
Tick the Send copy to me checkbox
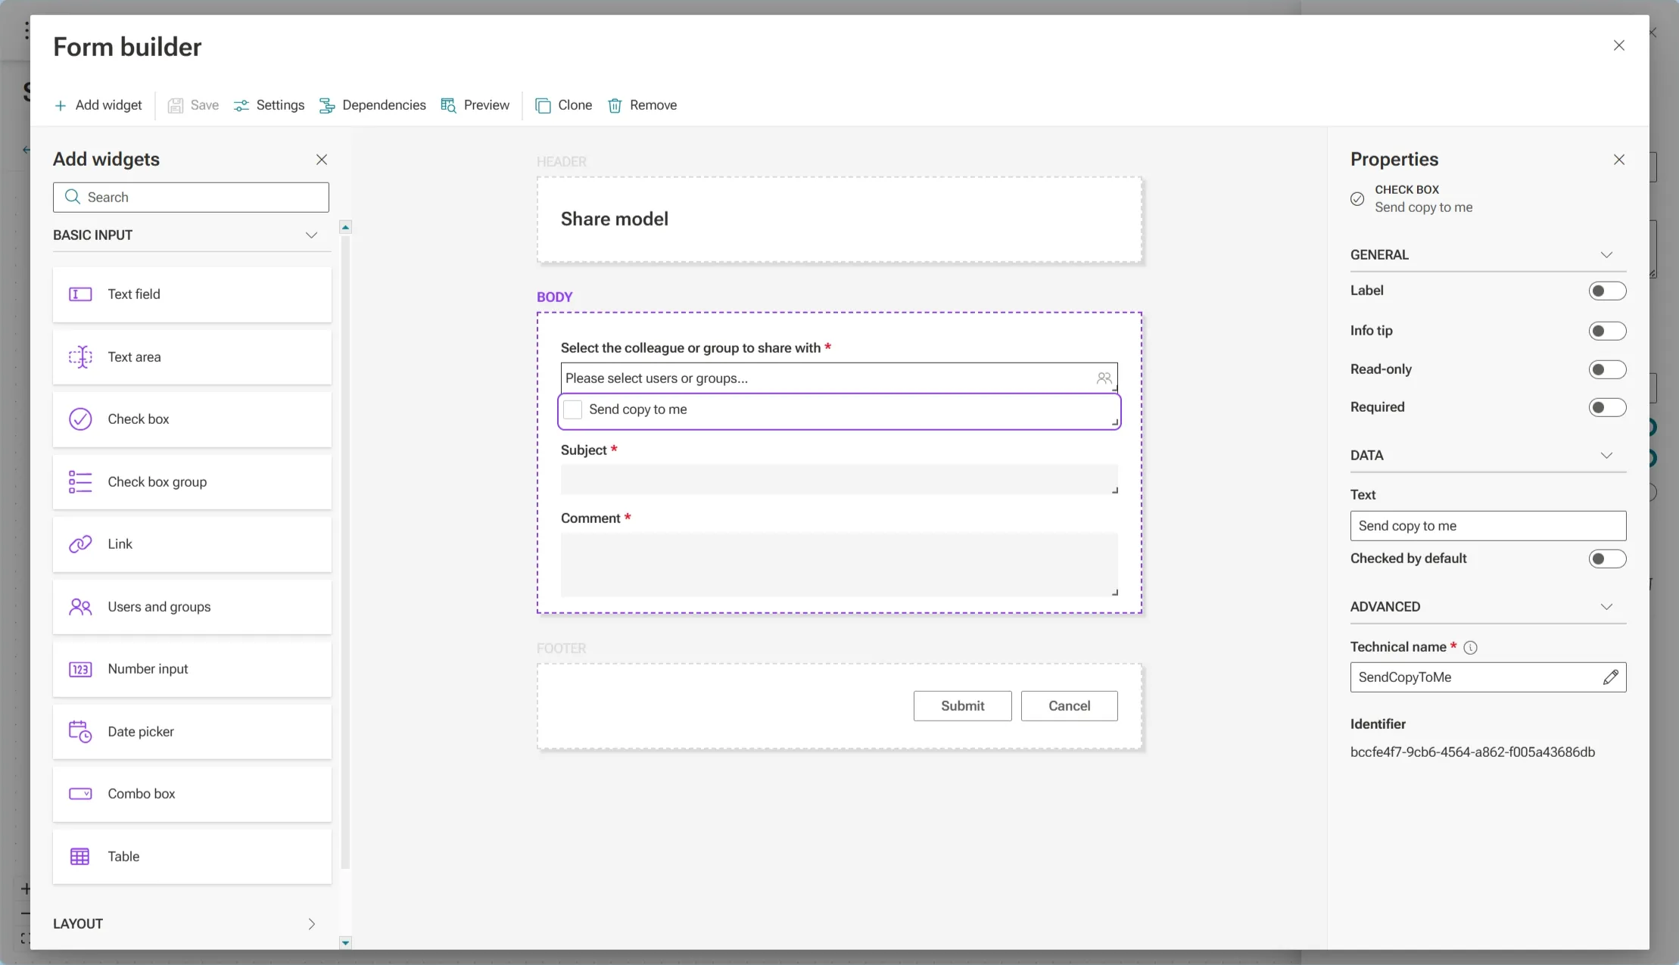pos(572,409)
